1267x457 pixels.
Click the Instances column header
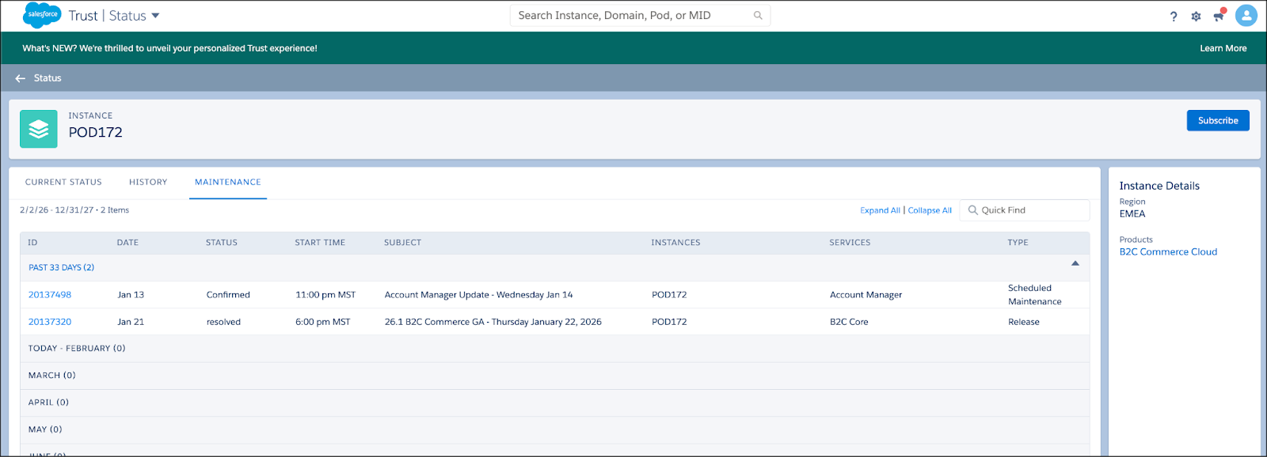tap(675, 243)
